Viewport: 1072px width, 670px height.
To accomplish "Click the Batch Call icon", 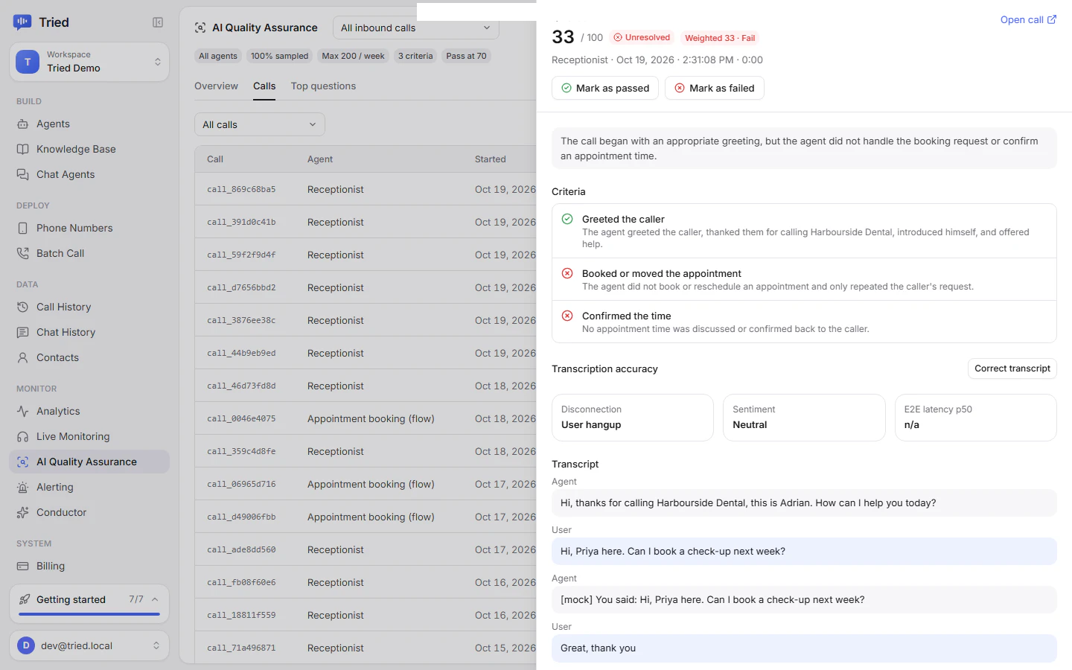I will point(23,254).
